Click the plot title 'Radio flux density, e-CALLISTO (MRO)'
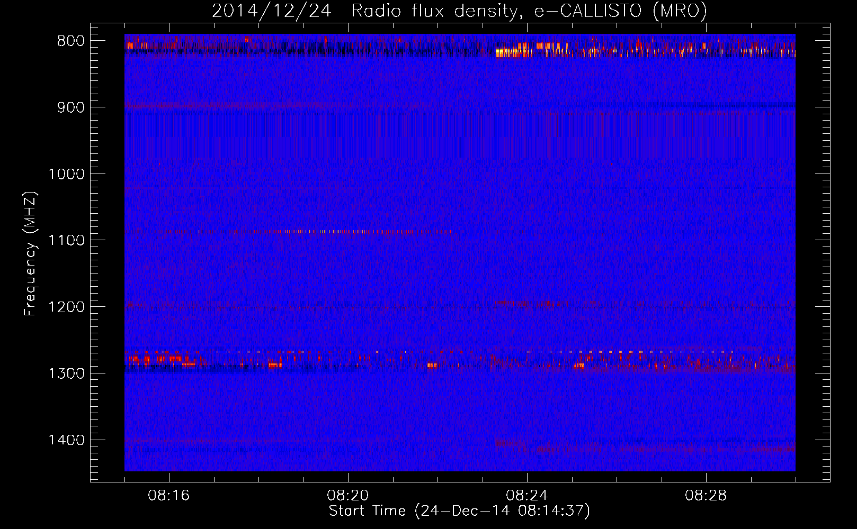Viewport: 857px width, 529px height. 529,11
